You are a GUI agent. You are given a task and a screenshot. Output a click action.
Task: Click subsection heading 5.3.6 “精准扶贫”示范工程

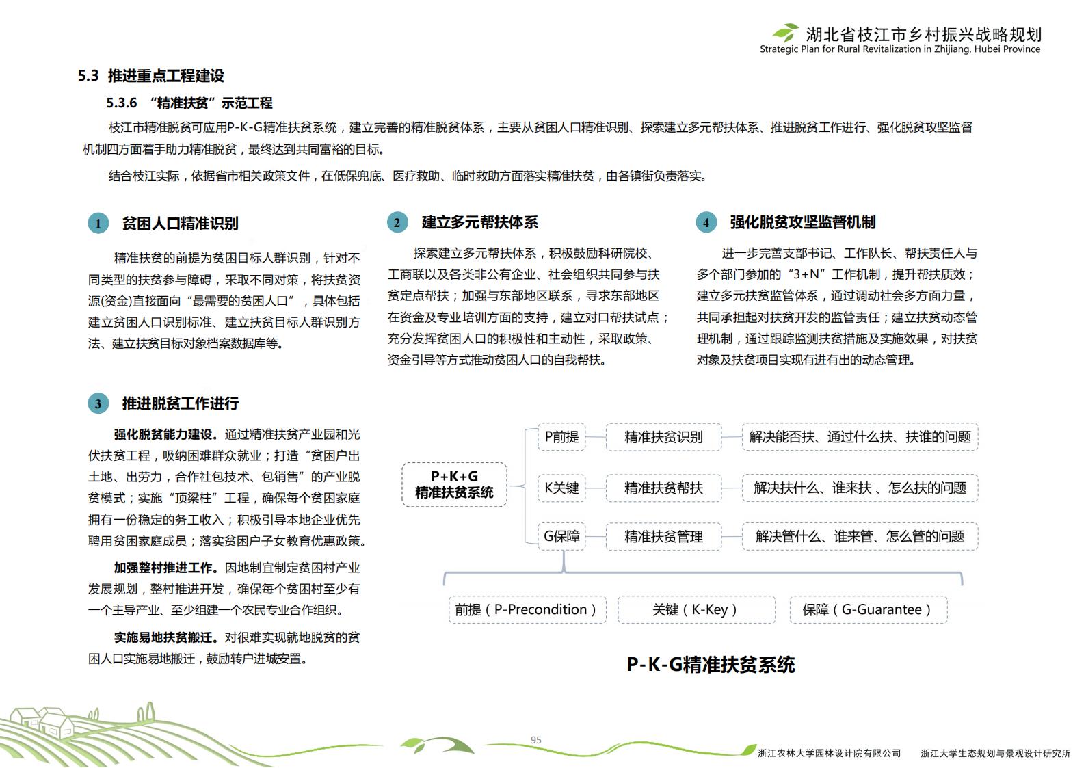(x=189, y=103)
